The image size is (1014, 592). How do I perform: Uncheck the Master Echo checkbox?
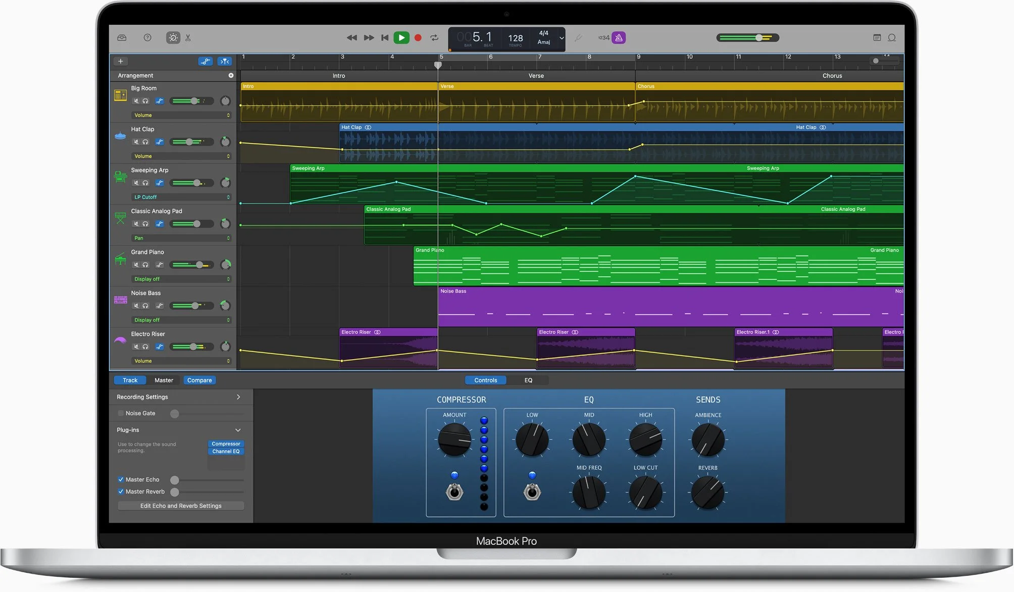121,479
